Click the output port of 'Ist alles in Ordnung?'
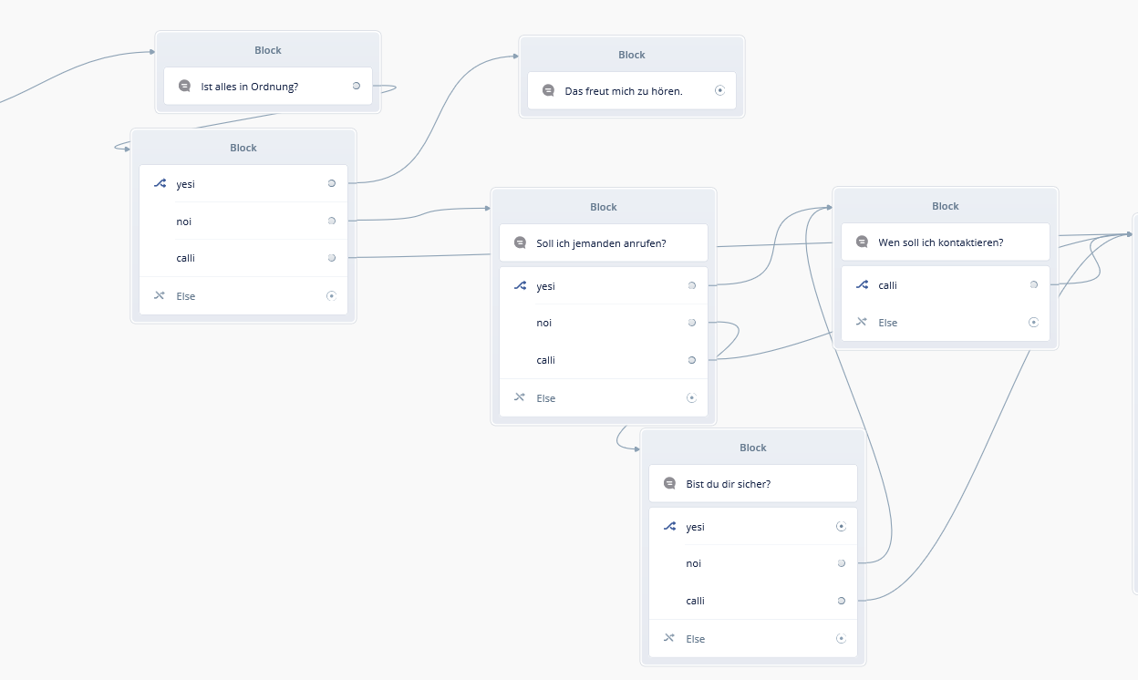 [356, 86]
